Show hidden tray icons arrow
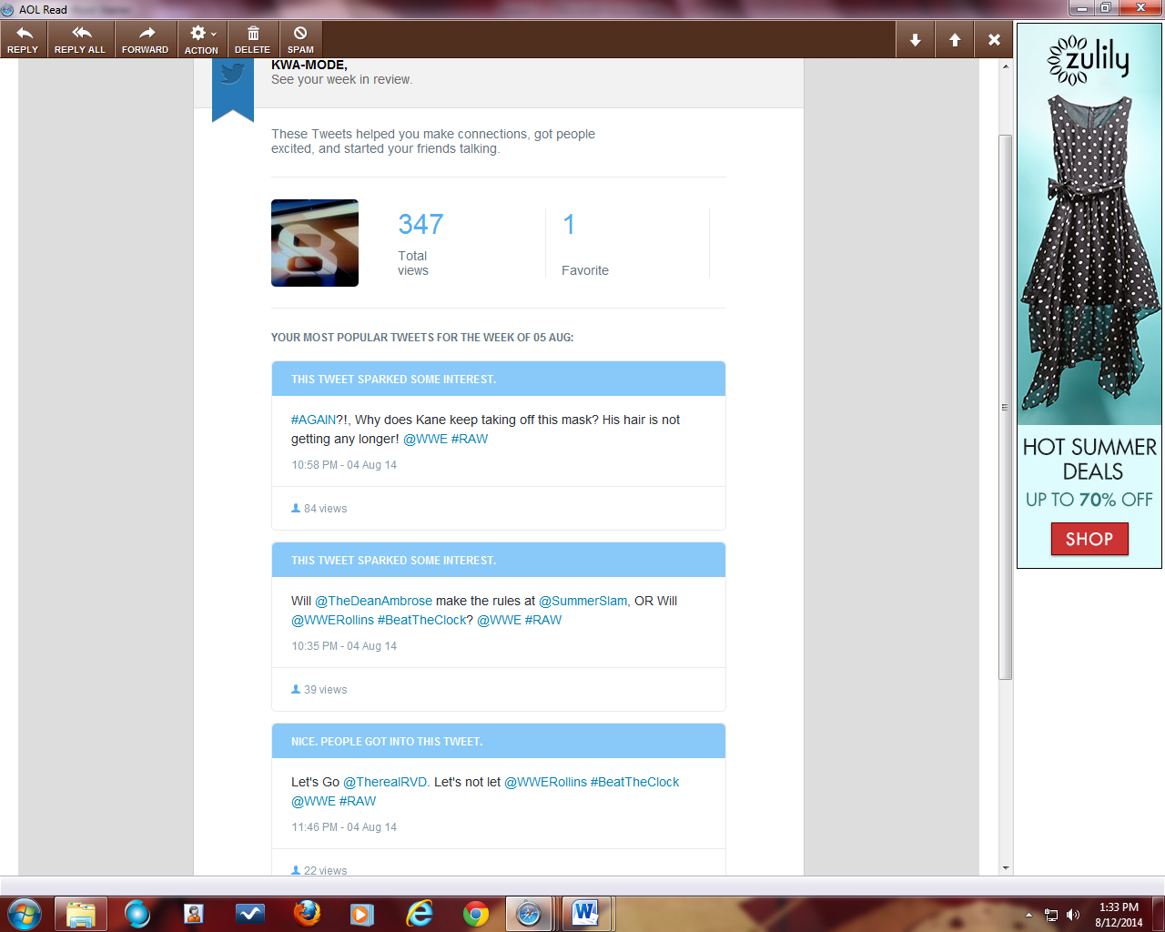Screen dimensions: 1165x932 click(x=1028, y=915)
